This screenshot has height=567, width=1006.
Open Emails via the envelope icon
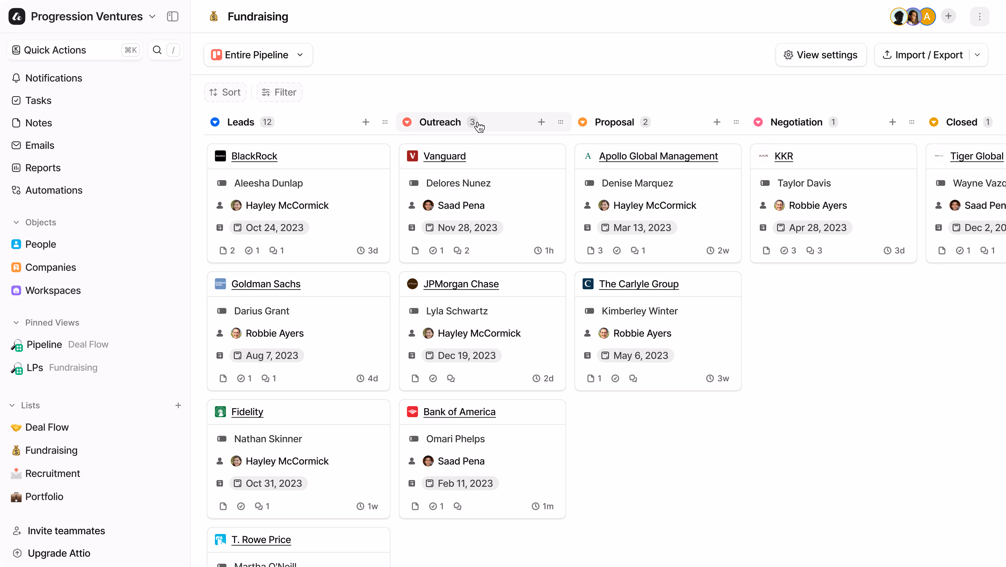click(16, 145)
